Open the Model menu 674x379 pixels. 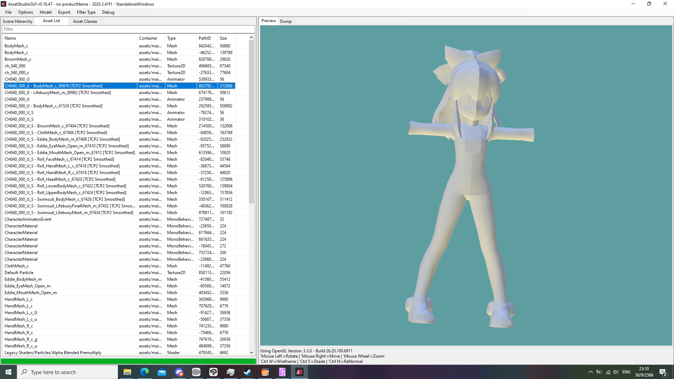46,12
